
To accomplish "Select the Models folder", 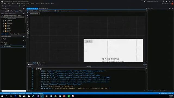I will 8,28.
